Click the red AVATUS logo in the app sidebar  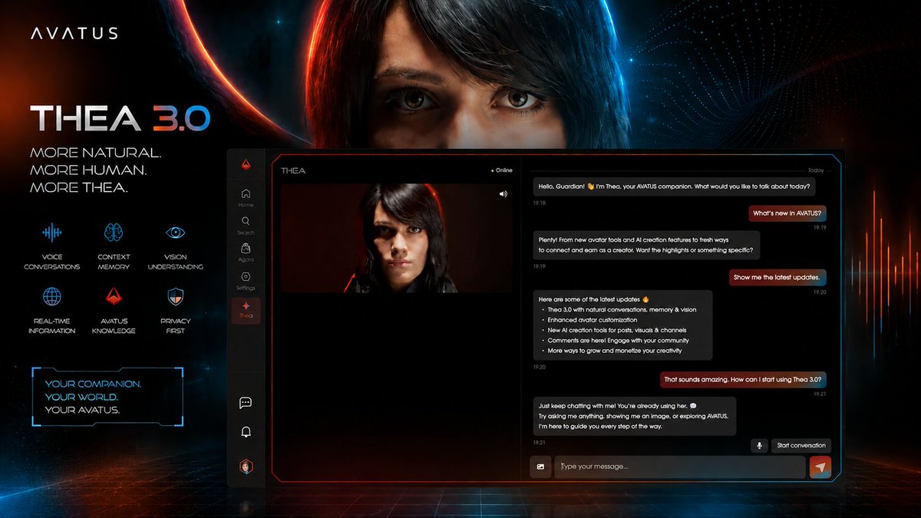point(246,163)
